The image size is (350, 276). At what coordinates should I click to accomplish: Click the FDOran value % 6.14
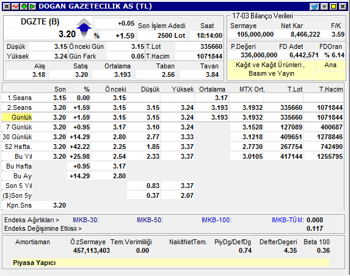click(x=334, y=55)
